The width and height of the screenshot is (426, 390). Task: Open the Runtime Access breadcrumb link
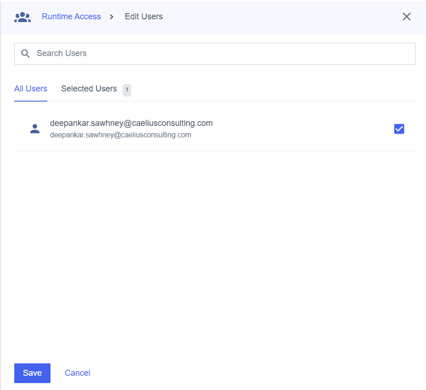click(x=71, y=17)
